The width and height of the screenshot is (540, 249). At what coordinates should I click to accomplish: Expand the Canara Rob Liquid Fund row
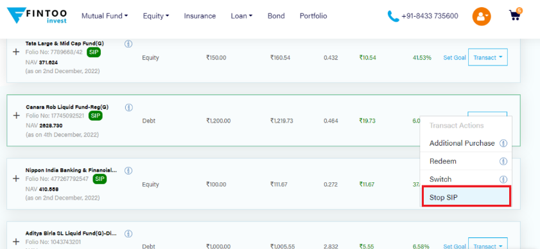(16, 116)
